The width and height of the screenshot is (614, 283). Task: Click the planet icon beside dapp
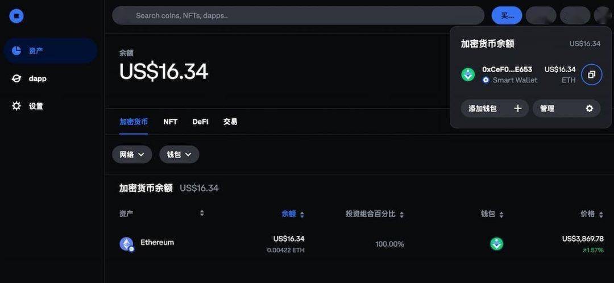(x=16, y=78)
